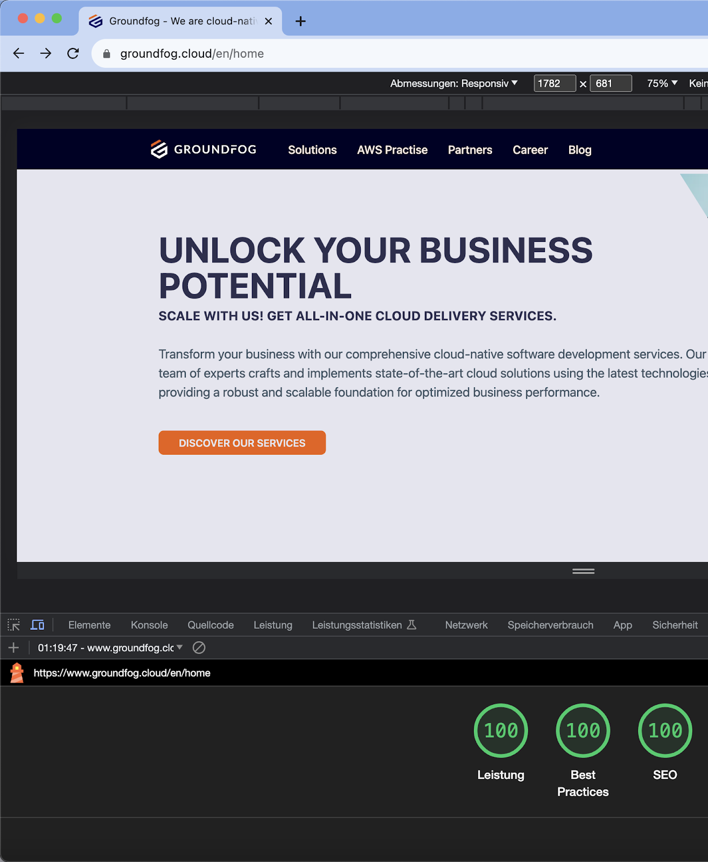The image size is (708, 862).
Task: Click the Leistung 100 score gauge
Action: [x=501, y=731]
